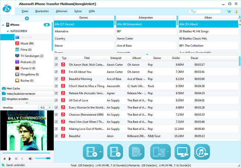Sort the table by the Dauer column

tap(194, 58)
